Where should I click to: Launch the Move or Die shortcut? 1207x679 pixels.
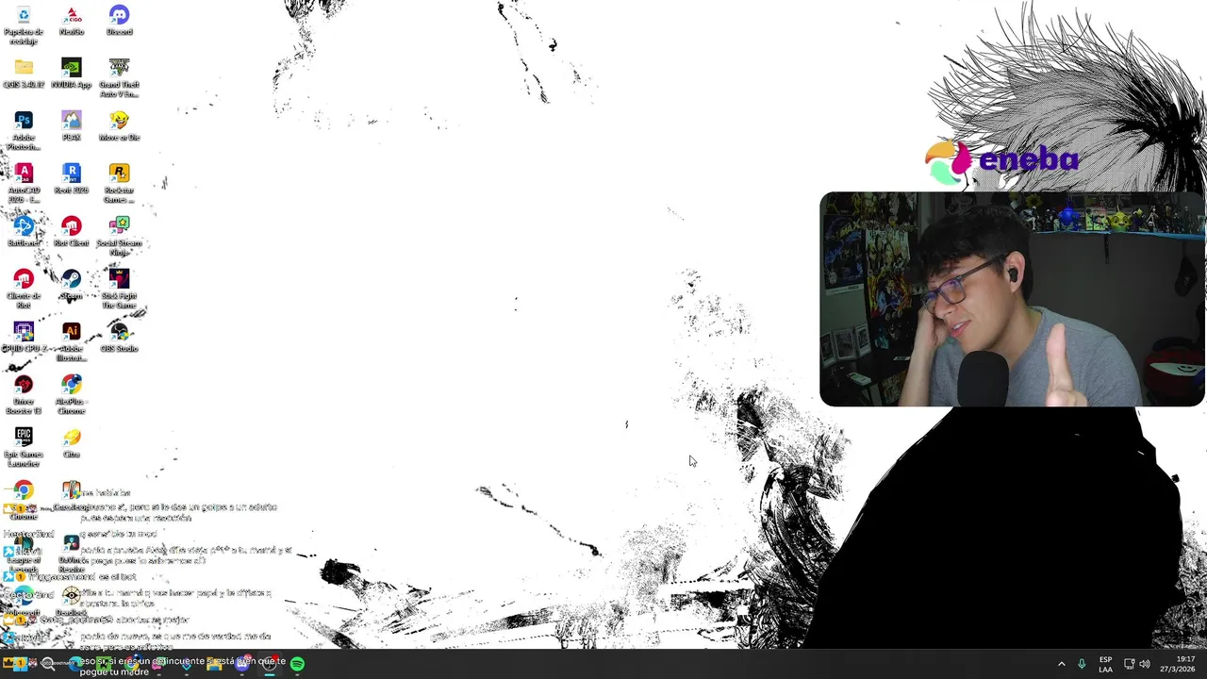[x=119, y=126]
